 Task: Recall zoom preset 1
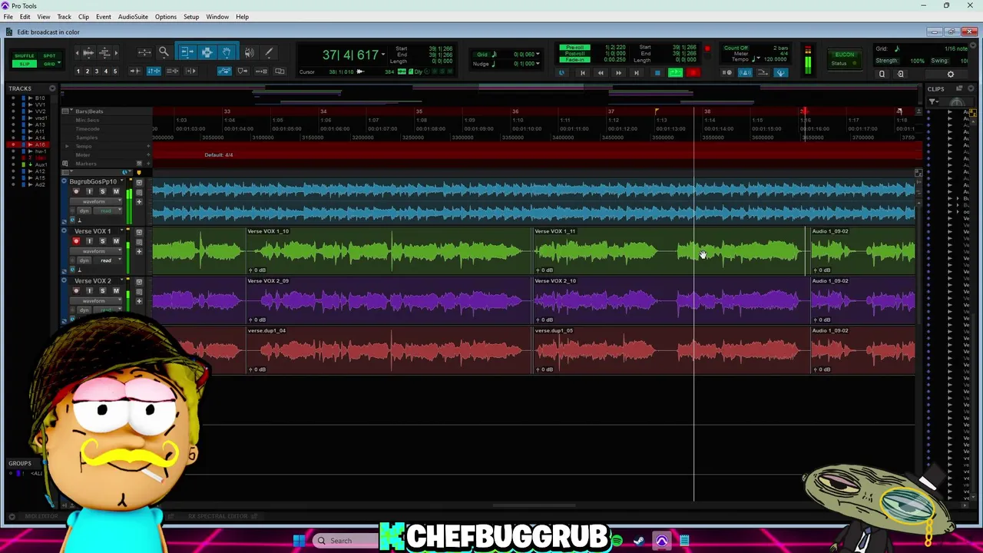pyautogui.click(x=78, y=71)
